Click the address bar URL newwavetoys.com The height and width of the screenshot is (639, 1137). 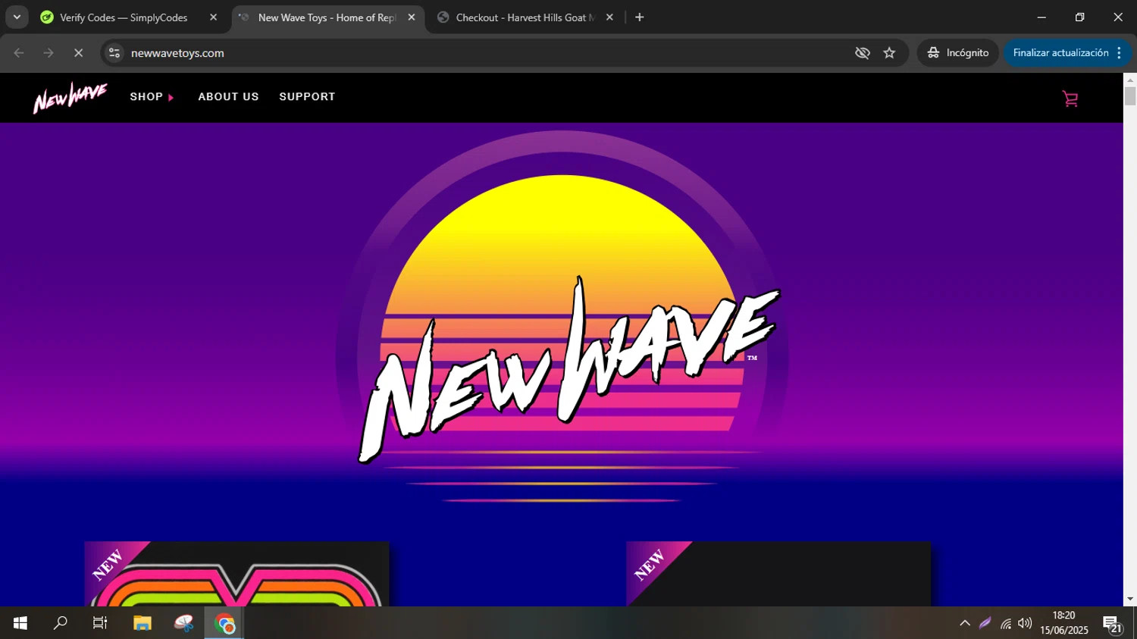177,53
